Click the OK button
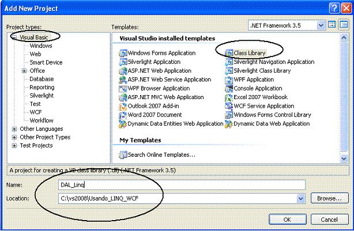Image resolution: width=354 pixels, height=231 pixels. click(x=288, y=219)
